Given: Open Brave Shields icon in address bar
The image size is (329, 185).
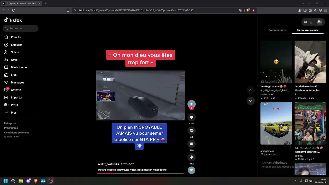Looking at the screenshot, I should coord(248,10).
